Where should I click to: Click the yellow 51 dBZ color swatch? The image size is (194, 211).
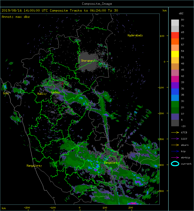coord(175,54)
